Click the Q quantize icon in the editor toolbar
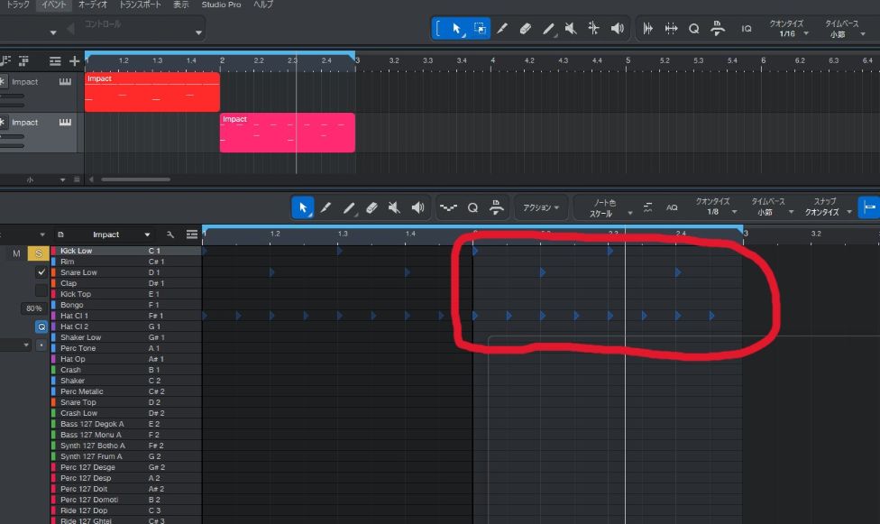Viewport: 880px width, 524px height. point(472,207)
